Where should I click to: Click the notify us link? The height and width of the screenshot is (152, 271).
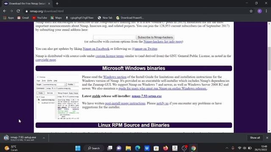click(x=162, y=103)
